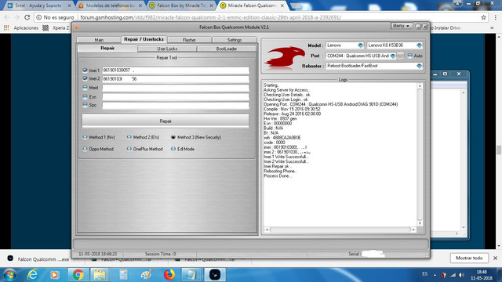Close the downloads bar
The height and width of the screenshot is (282, 502).
pyautogui.click(x=495, y=258)
